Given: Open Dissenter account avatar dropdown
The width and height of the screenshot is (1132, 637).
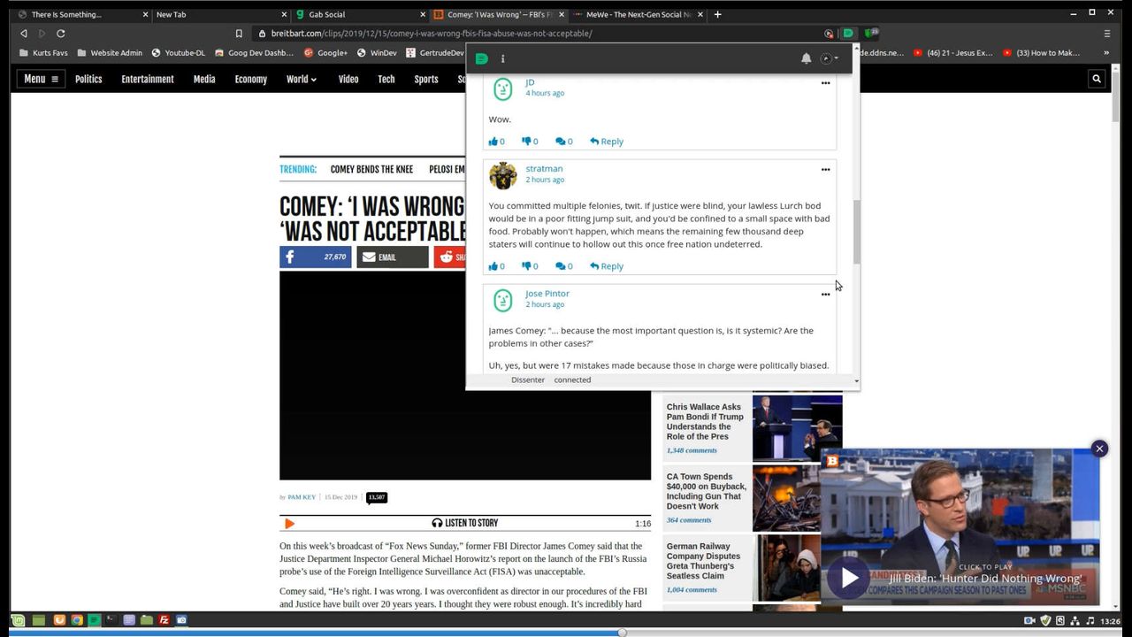Looking at the screenshot, I should click(x=829, y=58).
